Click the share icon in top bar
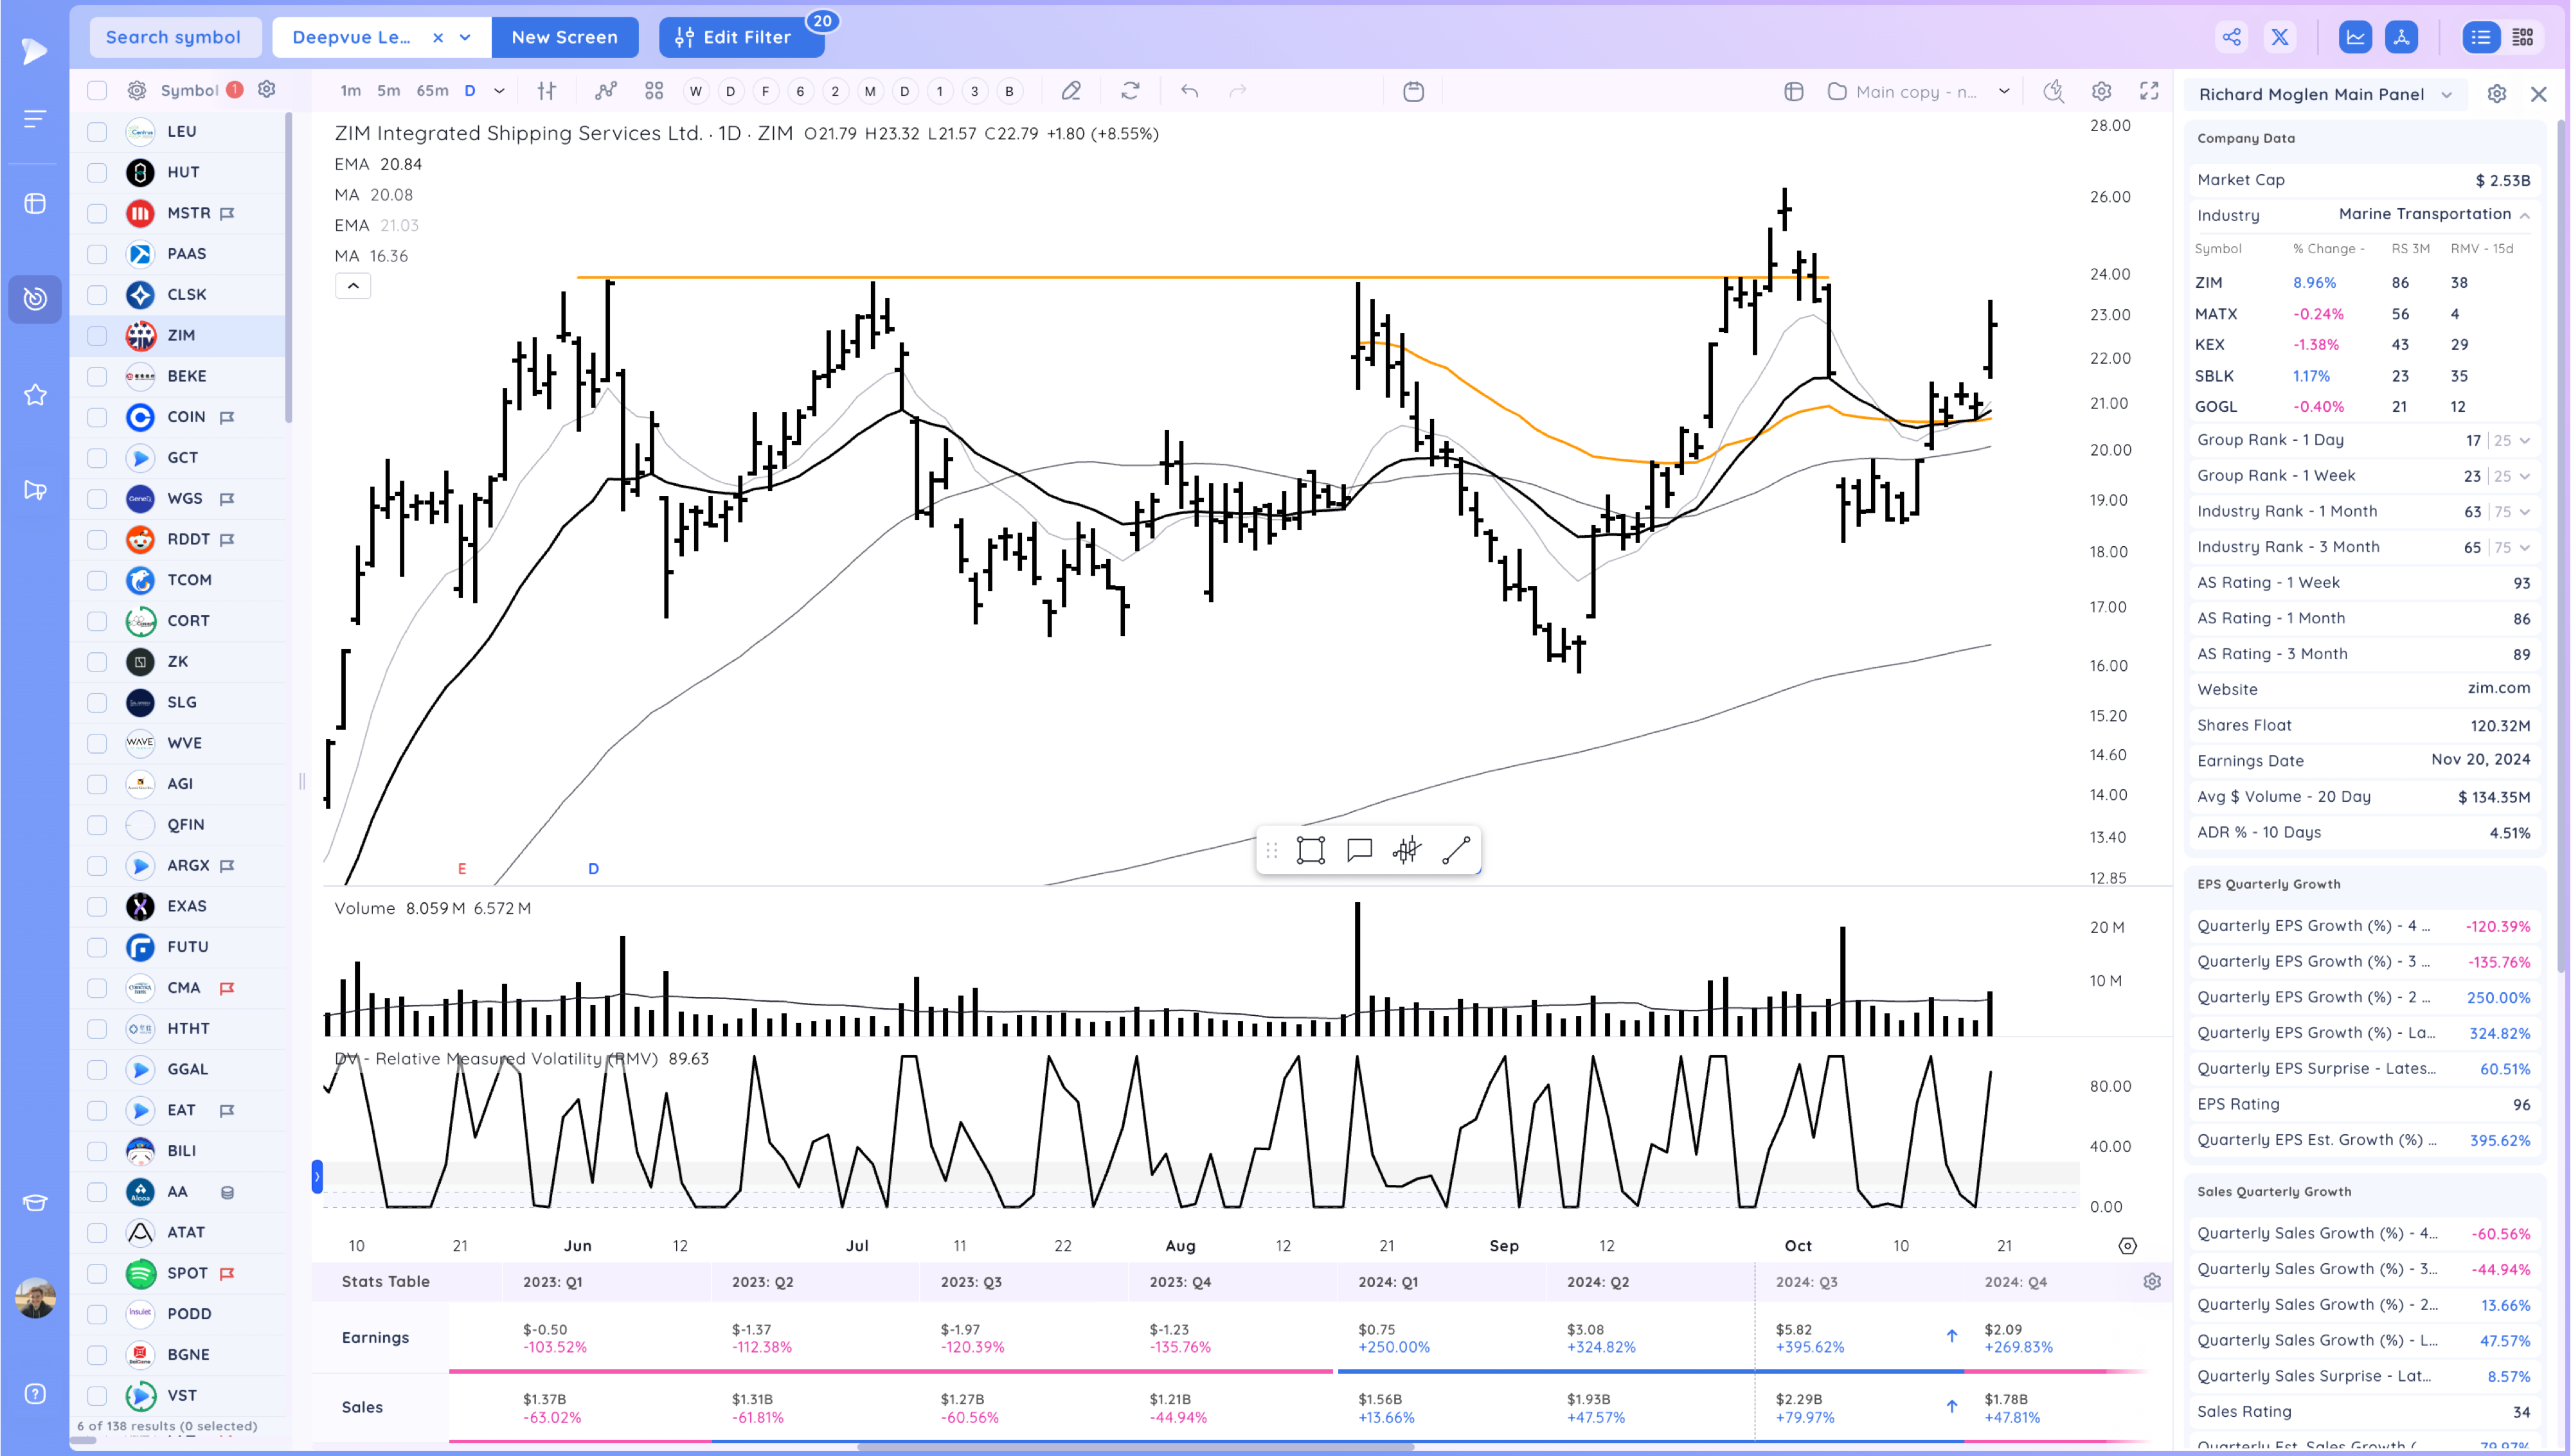 click(2231, 37)
